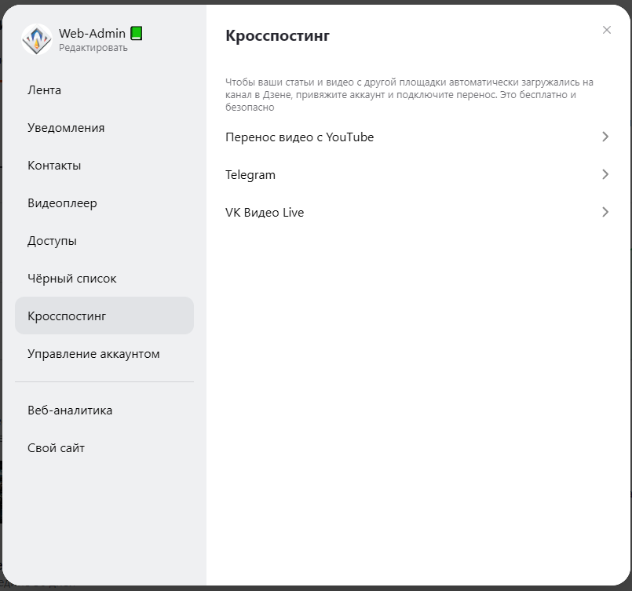Click the green book badge next to Web-Admin
The width and height of the screenshot is (632, 591).
pos(137,33)
